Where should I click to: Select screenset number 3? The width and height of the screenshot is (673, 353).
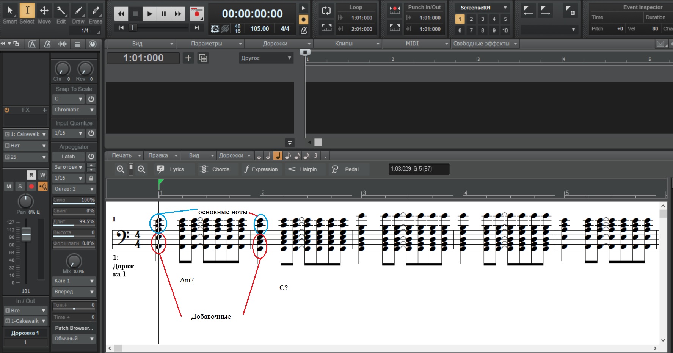pos(482,19)
